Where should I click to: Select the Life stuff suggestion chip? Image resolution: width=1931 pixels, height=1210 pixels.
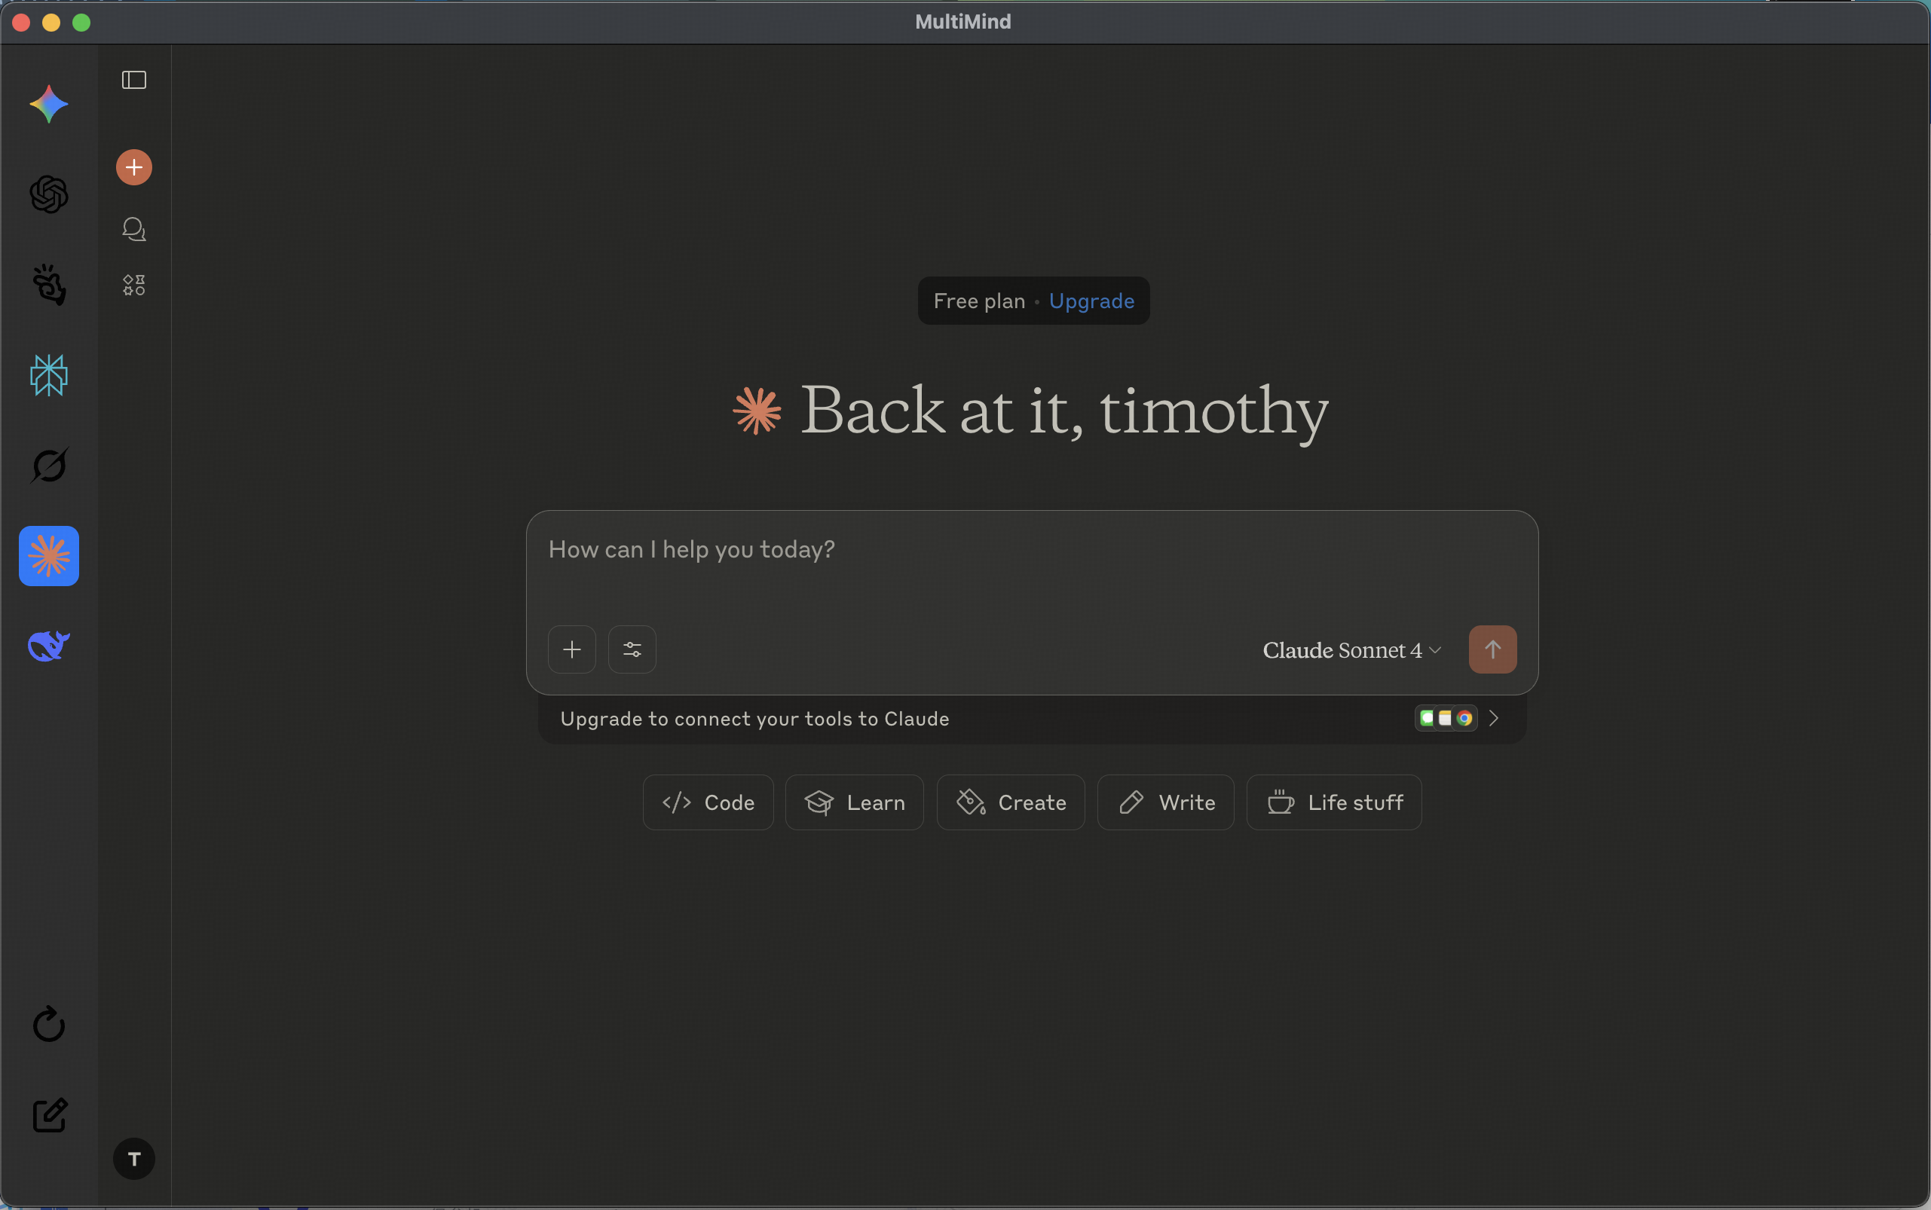[x=1334, y=802]
